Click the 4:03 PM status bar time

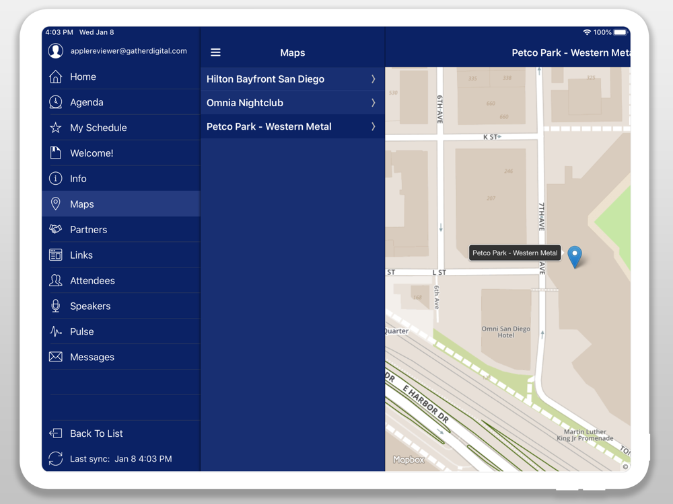pos(59,32)
